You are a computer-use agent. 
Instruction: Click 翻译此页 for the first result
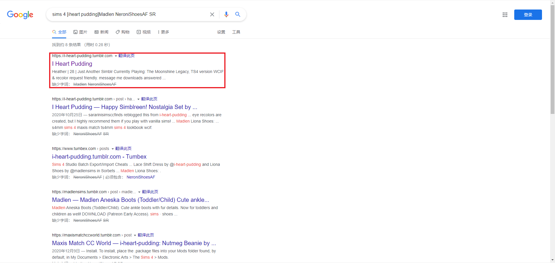pos(126,56)
